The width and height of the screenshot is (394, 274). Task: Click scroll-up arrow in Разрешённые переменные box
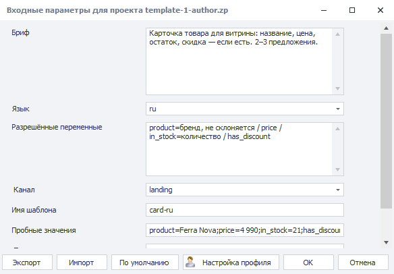[x=338, y=129]
